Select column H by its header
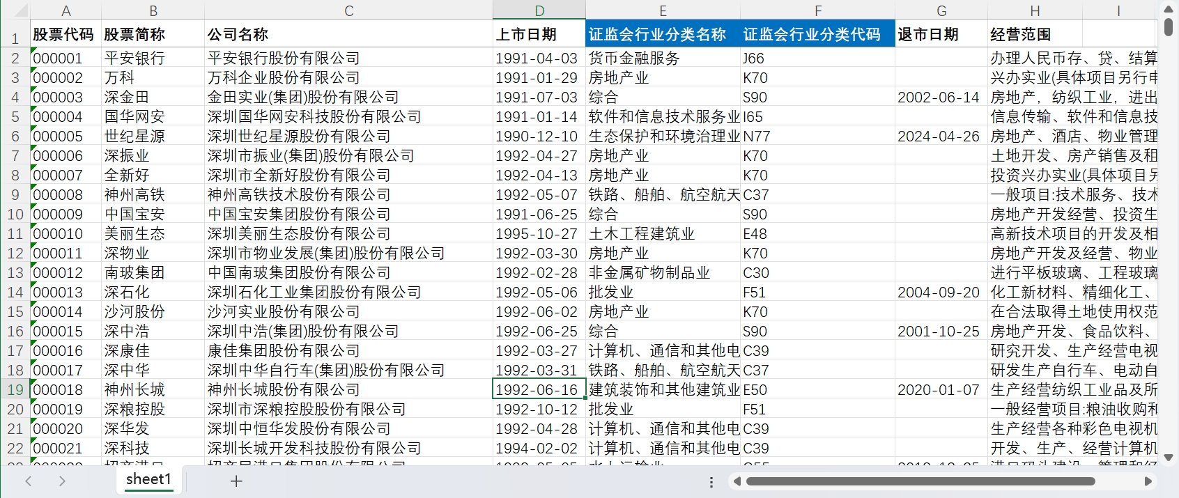Screen dimensions: 1179x498 click(1035, 10)
